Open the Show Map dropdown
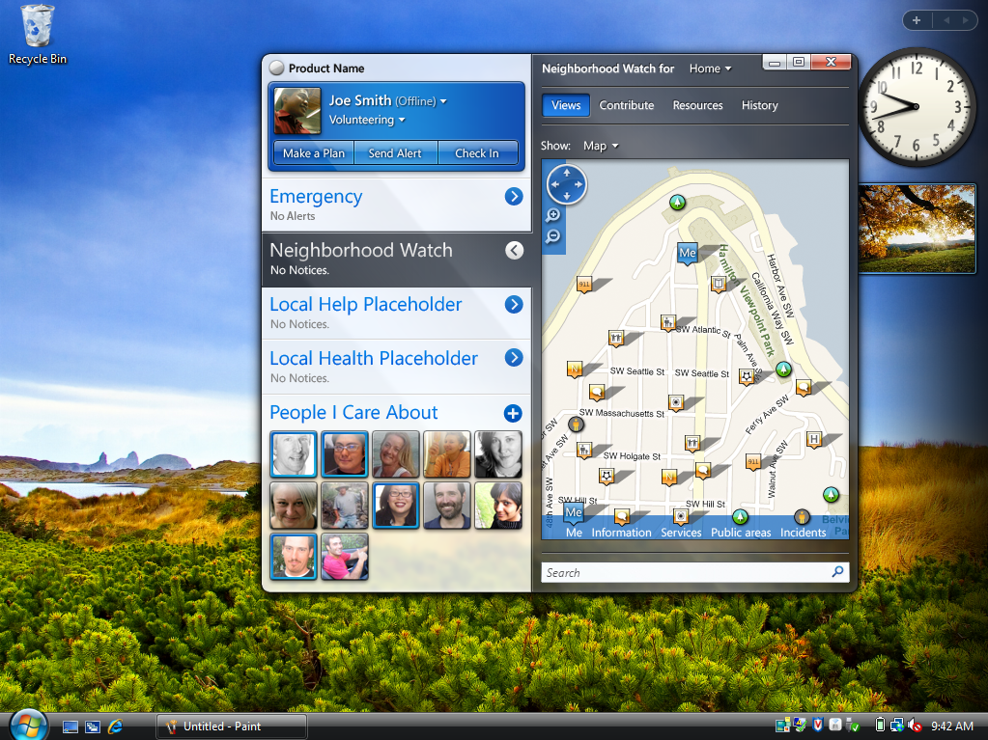This screenshot has height=740, width=988. point(601,146)
